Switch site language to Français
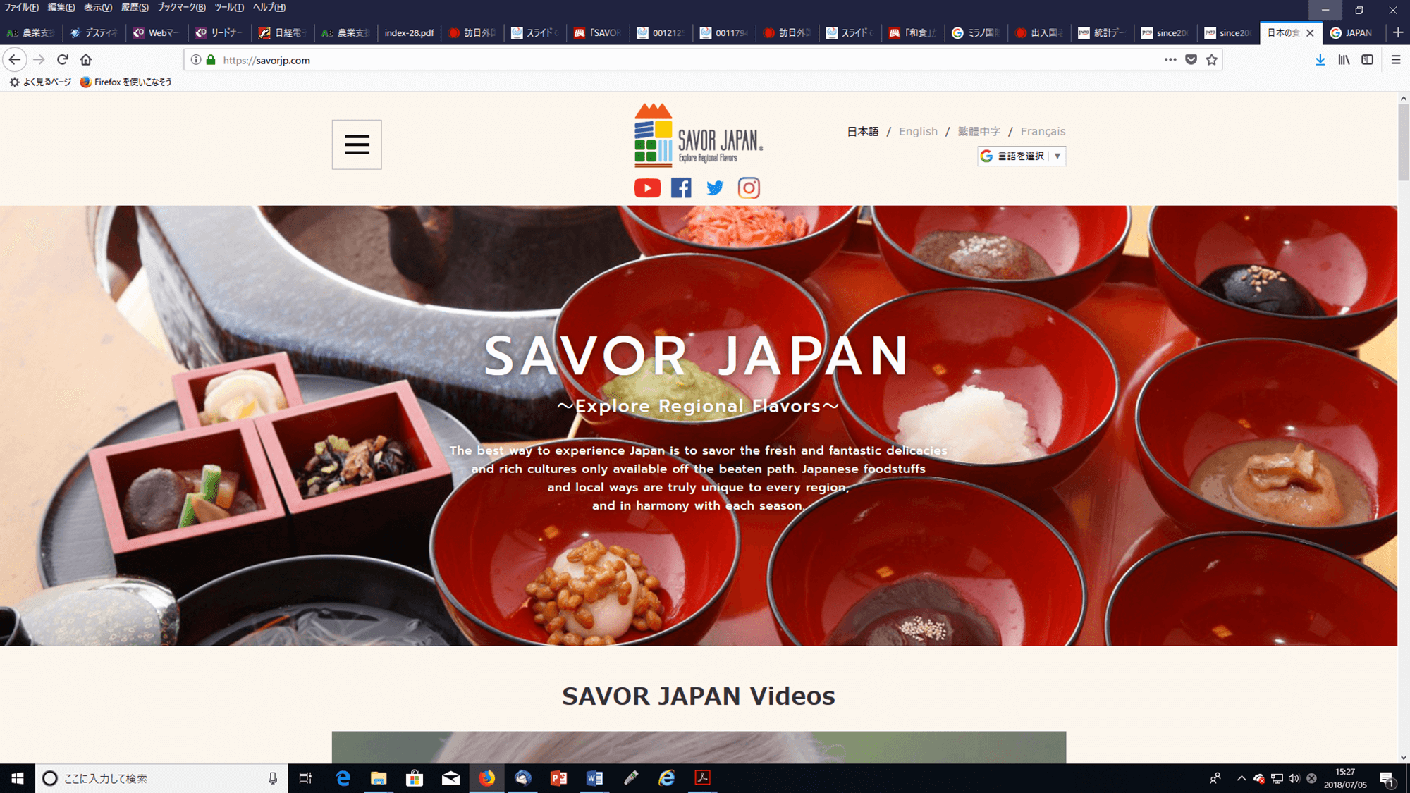 point(1043,131)
